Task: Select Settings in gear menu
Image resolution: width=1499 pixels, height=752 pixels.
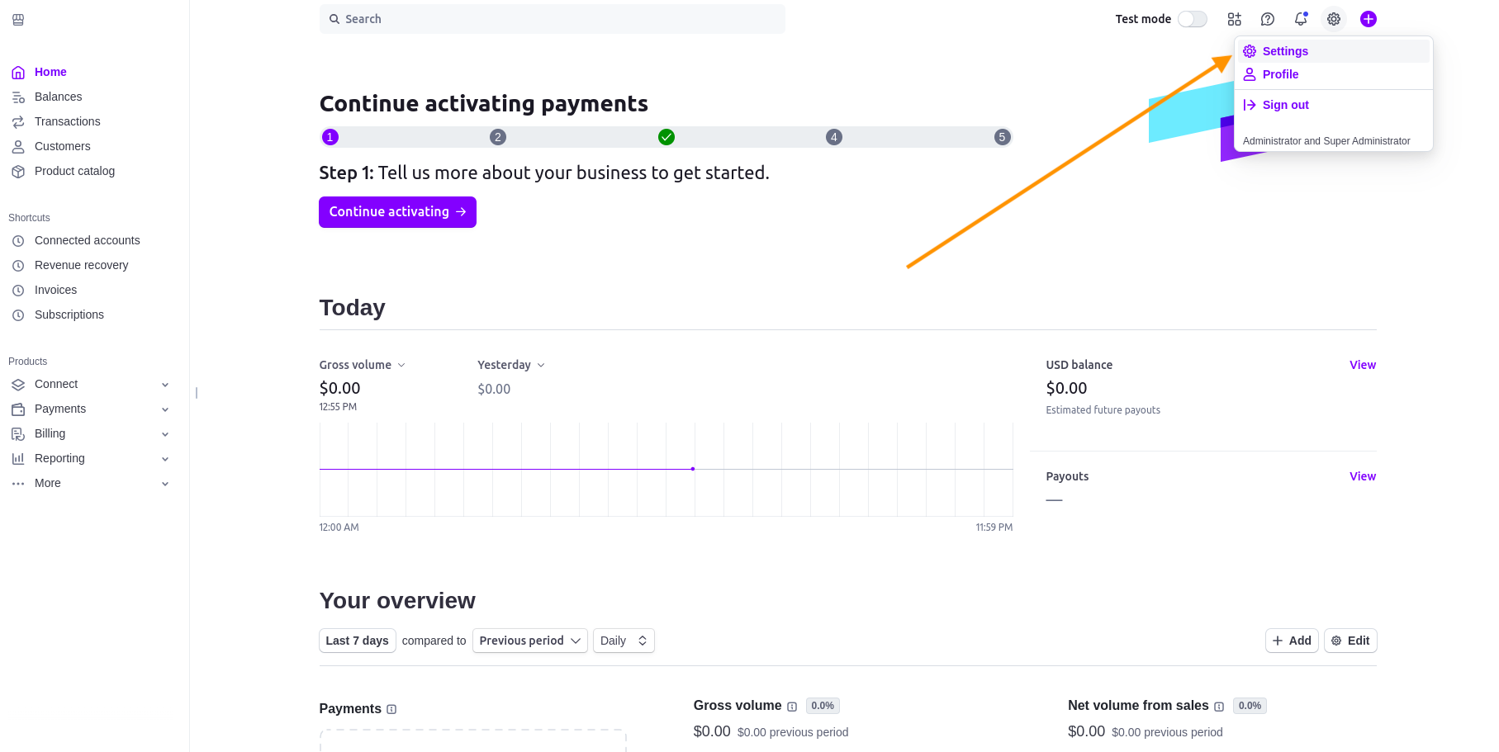Action: 1333,51
